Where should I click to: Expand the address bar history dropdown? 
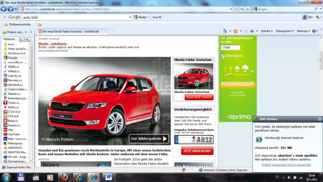click(x=231, y=9)
